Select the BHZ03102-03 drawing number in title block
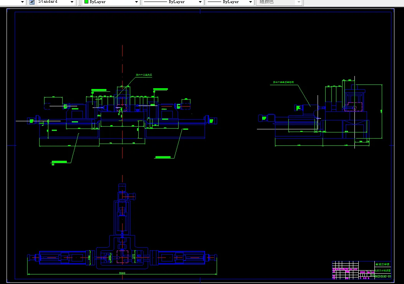Image resolution: width=404 pixels, height=284 pixels. [x=382, y=276]
